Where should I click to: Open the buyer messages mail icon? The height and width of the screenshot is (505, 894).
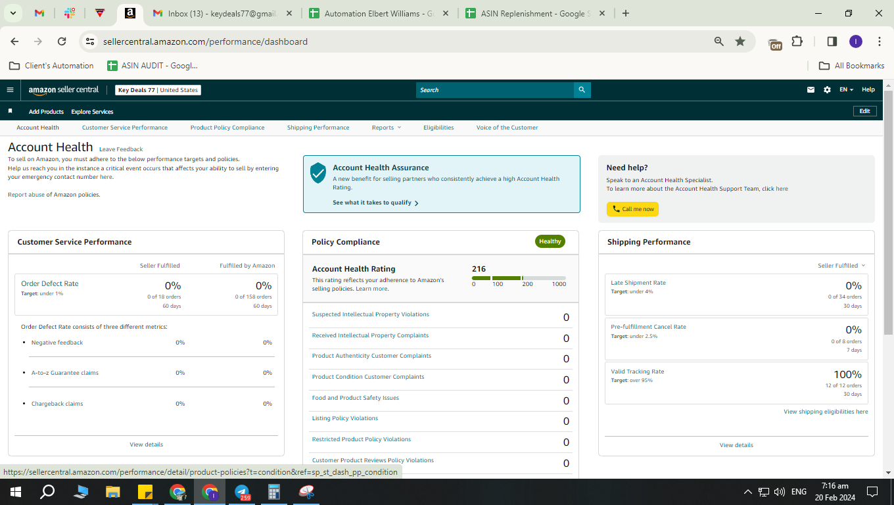pos(811,90)
